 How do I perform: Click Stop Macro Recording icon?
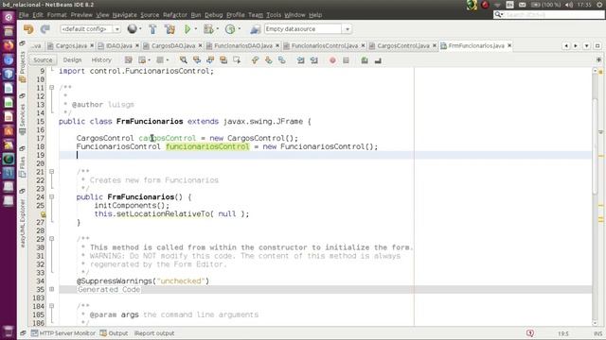[346, 60]
